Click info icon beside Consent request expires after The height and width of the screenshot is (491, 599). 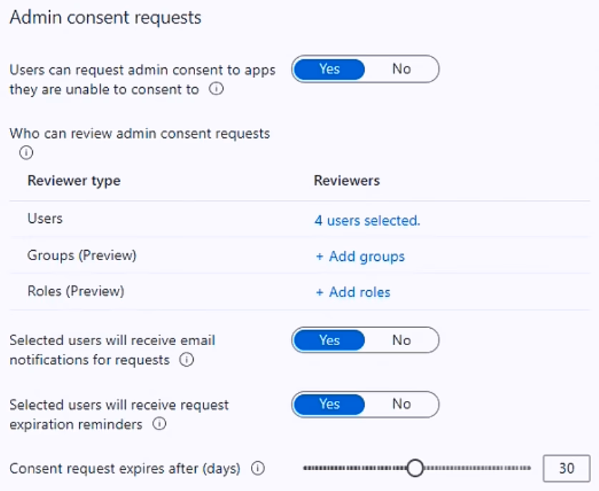[x=258, y=468]
